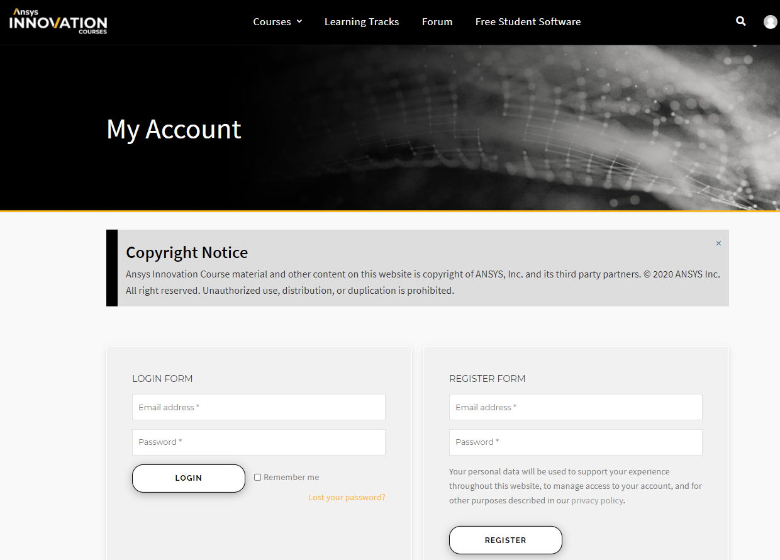Open the Forum page
The width and height of the screenshot is (780, 560).
pos(437,21)
